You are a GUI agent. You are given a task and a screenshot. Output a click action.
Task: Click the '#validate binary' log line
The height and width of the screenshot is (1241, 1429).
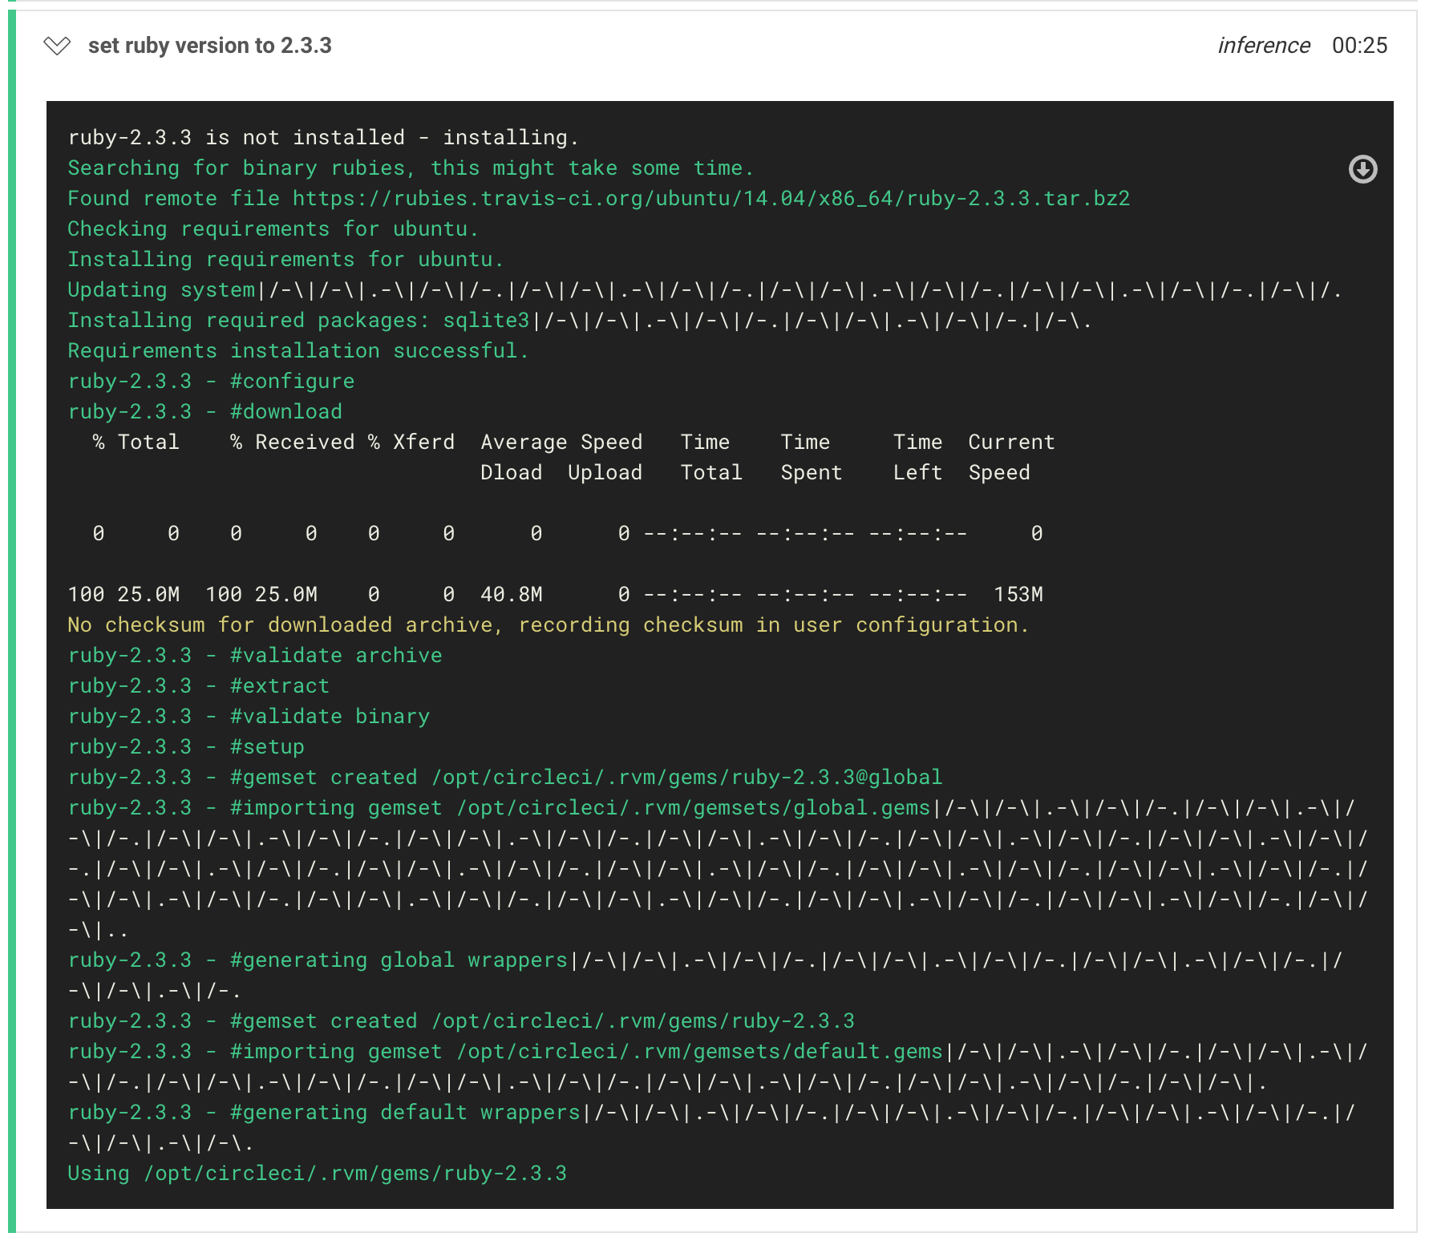click(x=249, y=716)
